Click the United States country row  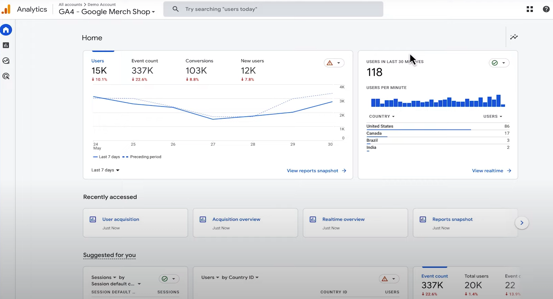pos(438,126)
